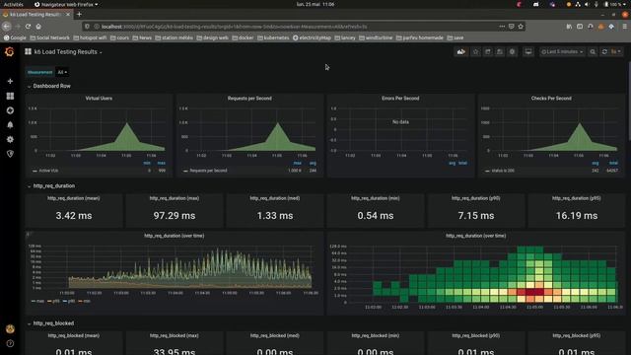Open Social Network bookmarks folder
This screenshot has height=355, width=631.
point(49,37)
